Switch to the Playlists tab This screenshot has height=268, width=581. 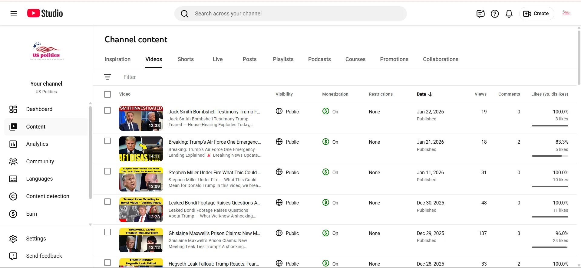coord(283,59)
